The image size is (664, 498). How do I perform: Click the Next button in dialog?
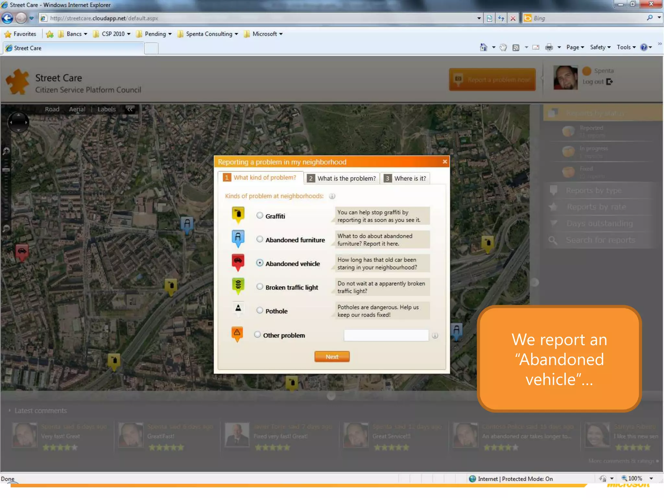click(x=332, y=357)
